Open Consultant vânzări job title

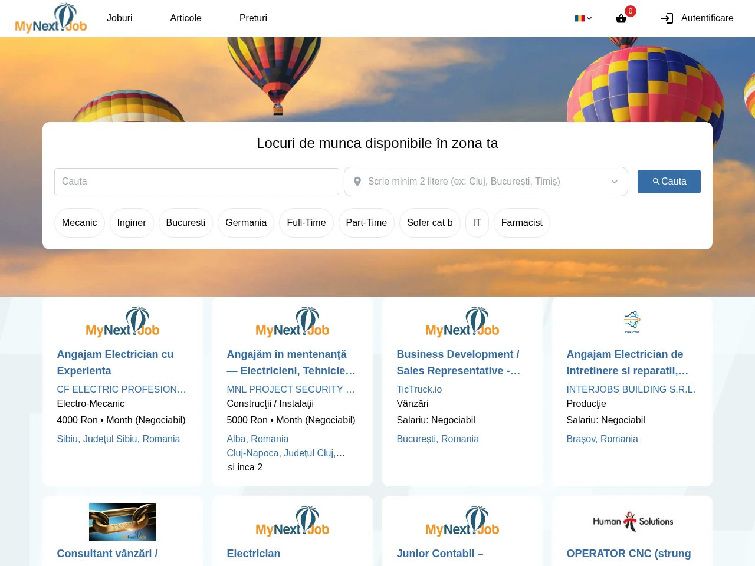pos(107,554)
